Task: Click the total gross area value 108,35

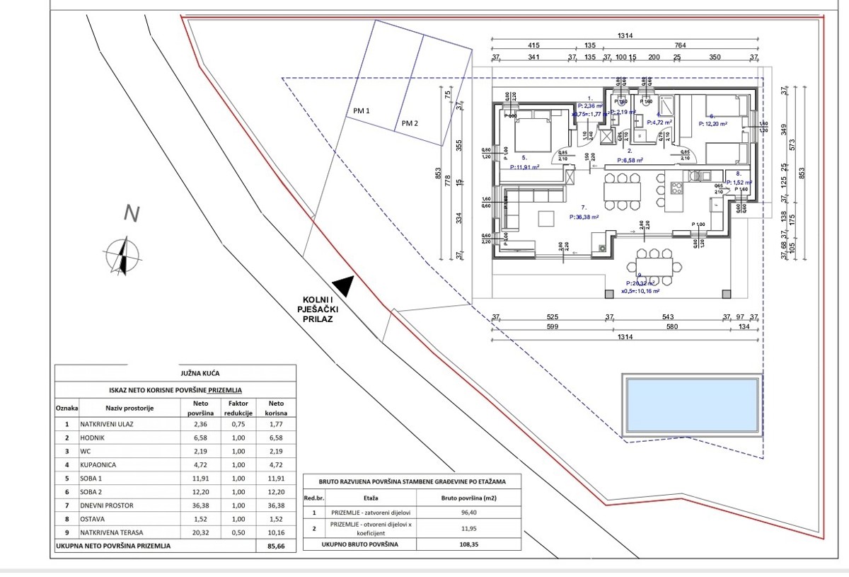Action: click(470, 544)
